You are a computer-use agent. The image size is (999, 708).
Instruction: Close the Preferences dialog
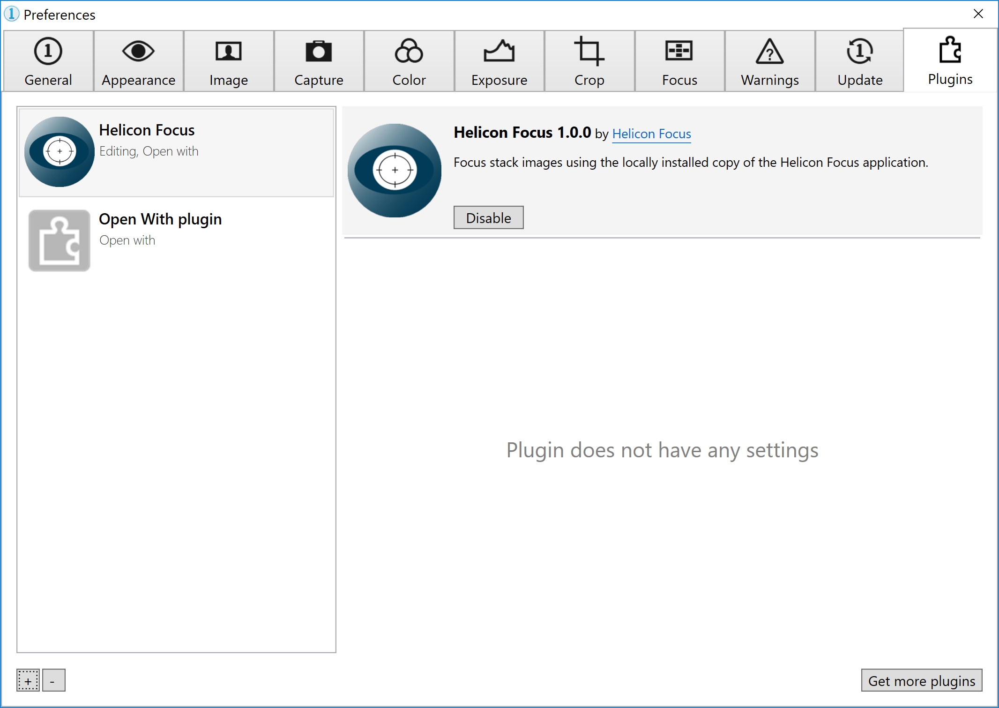978,14
